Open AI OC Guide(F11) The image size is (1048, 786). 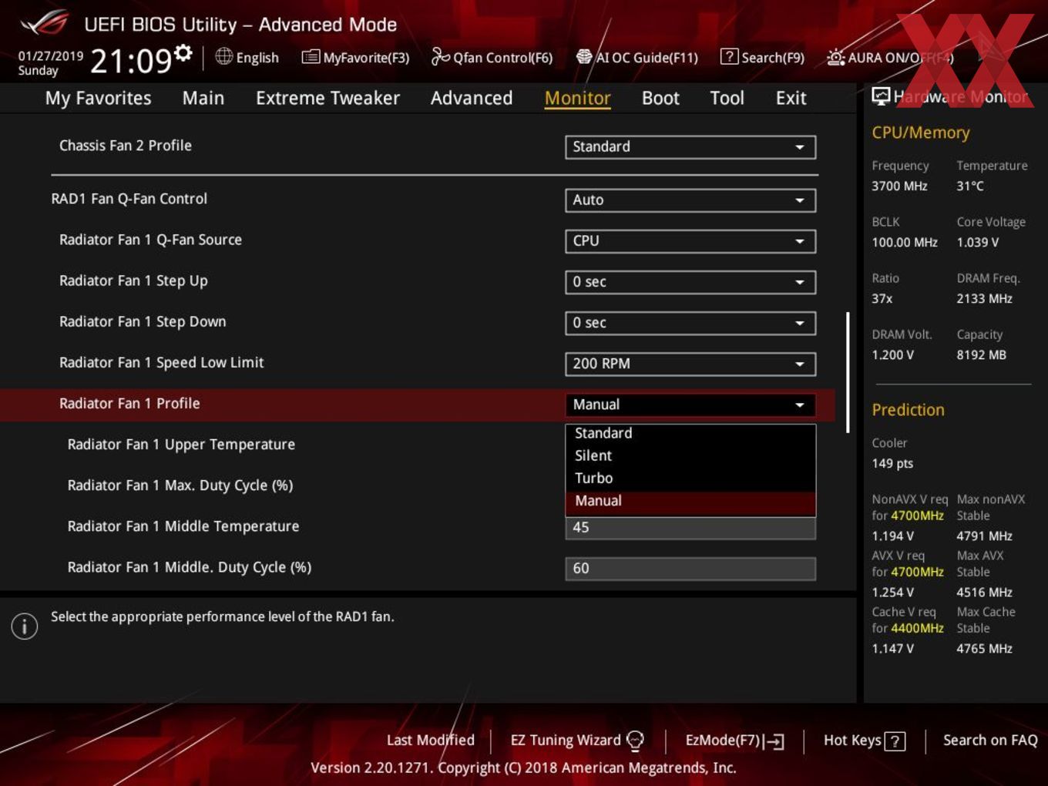click(x=637, y=57)
